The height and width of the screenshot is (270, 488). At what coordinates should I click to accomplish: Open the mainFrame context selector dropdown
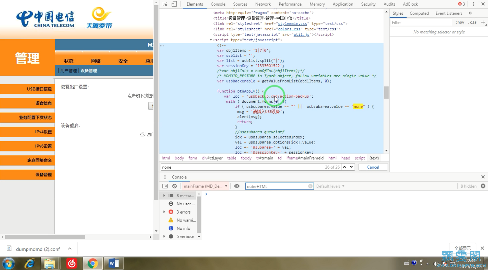click(x=206, y=186)
